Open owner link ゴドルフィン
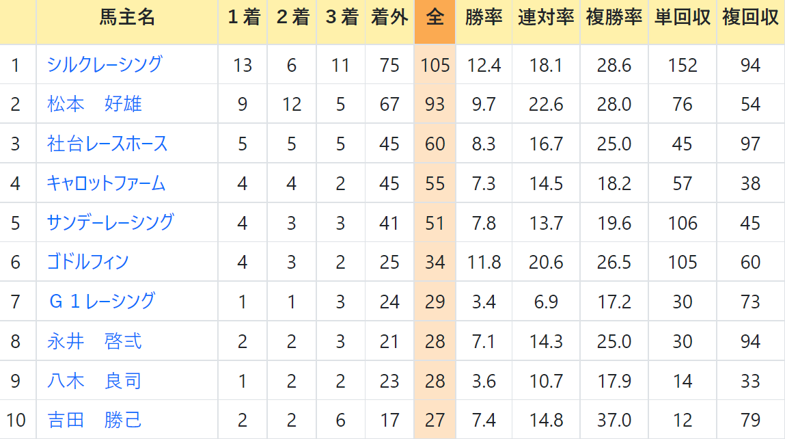 (87, 262)
